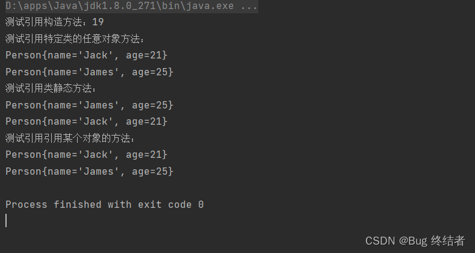Click the James line under 类静态方法
Screen dimensions: 475x253
tap(89, 105)
